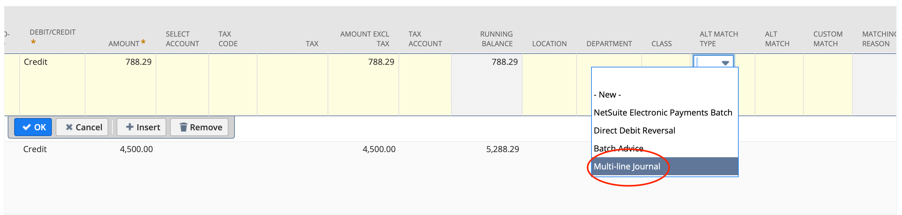Click the OK button

click(33, 127)
